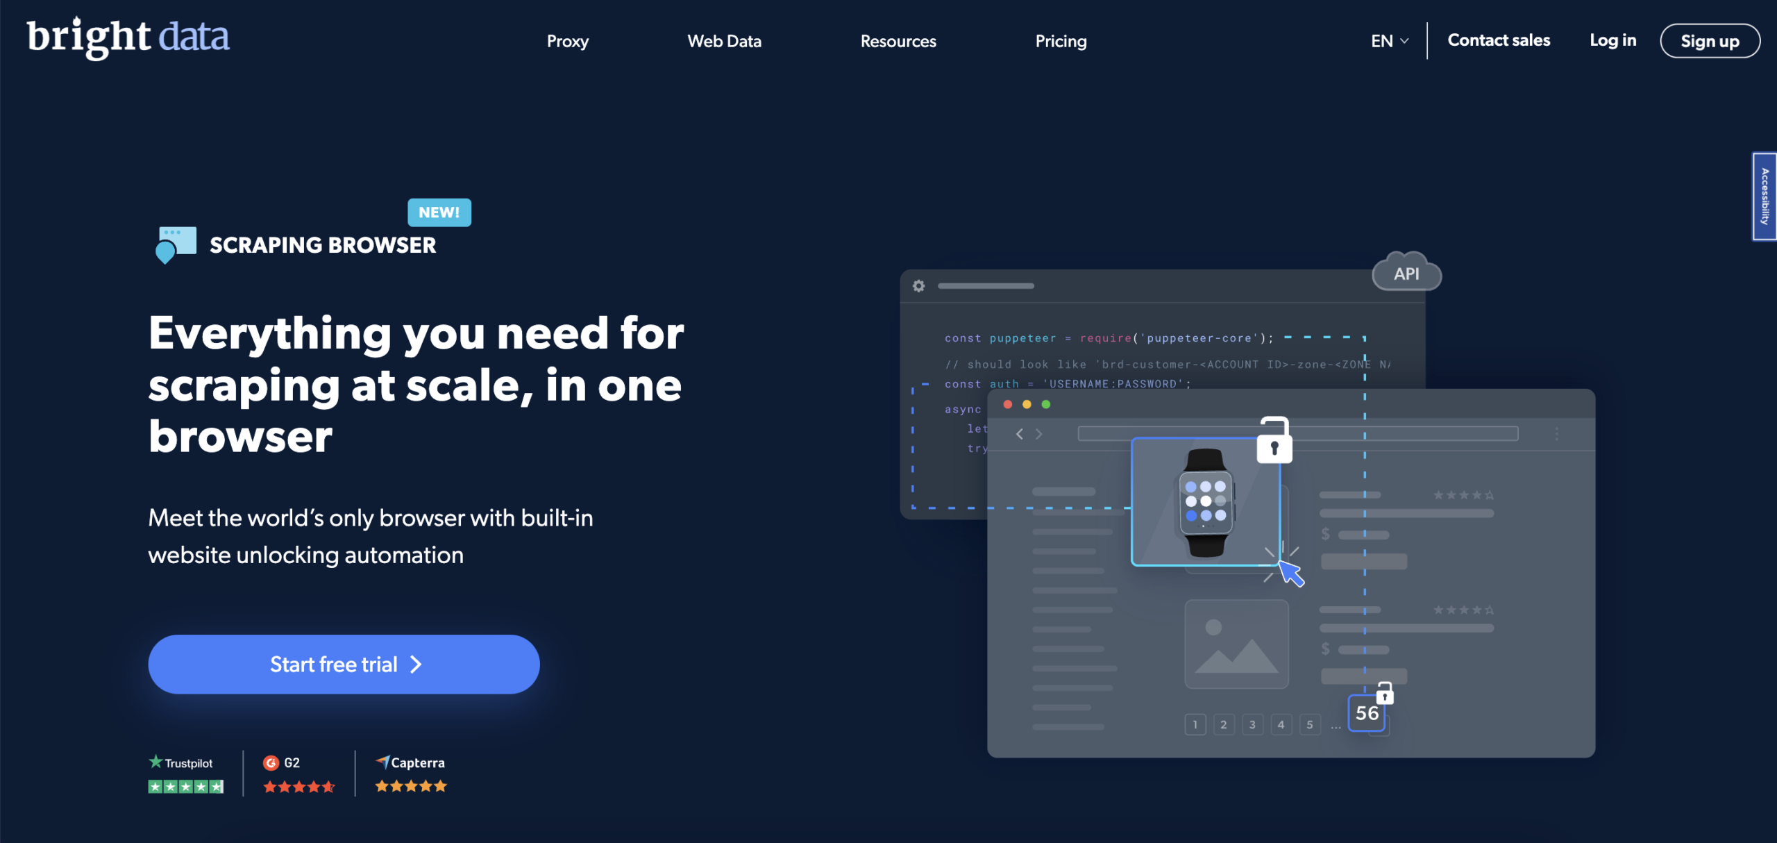The height and width of the screenshot is (843, 1777).
Task: Open the Proxy menu item
Action: point(566,40)
